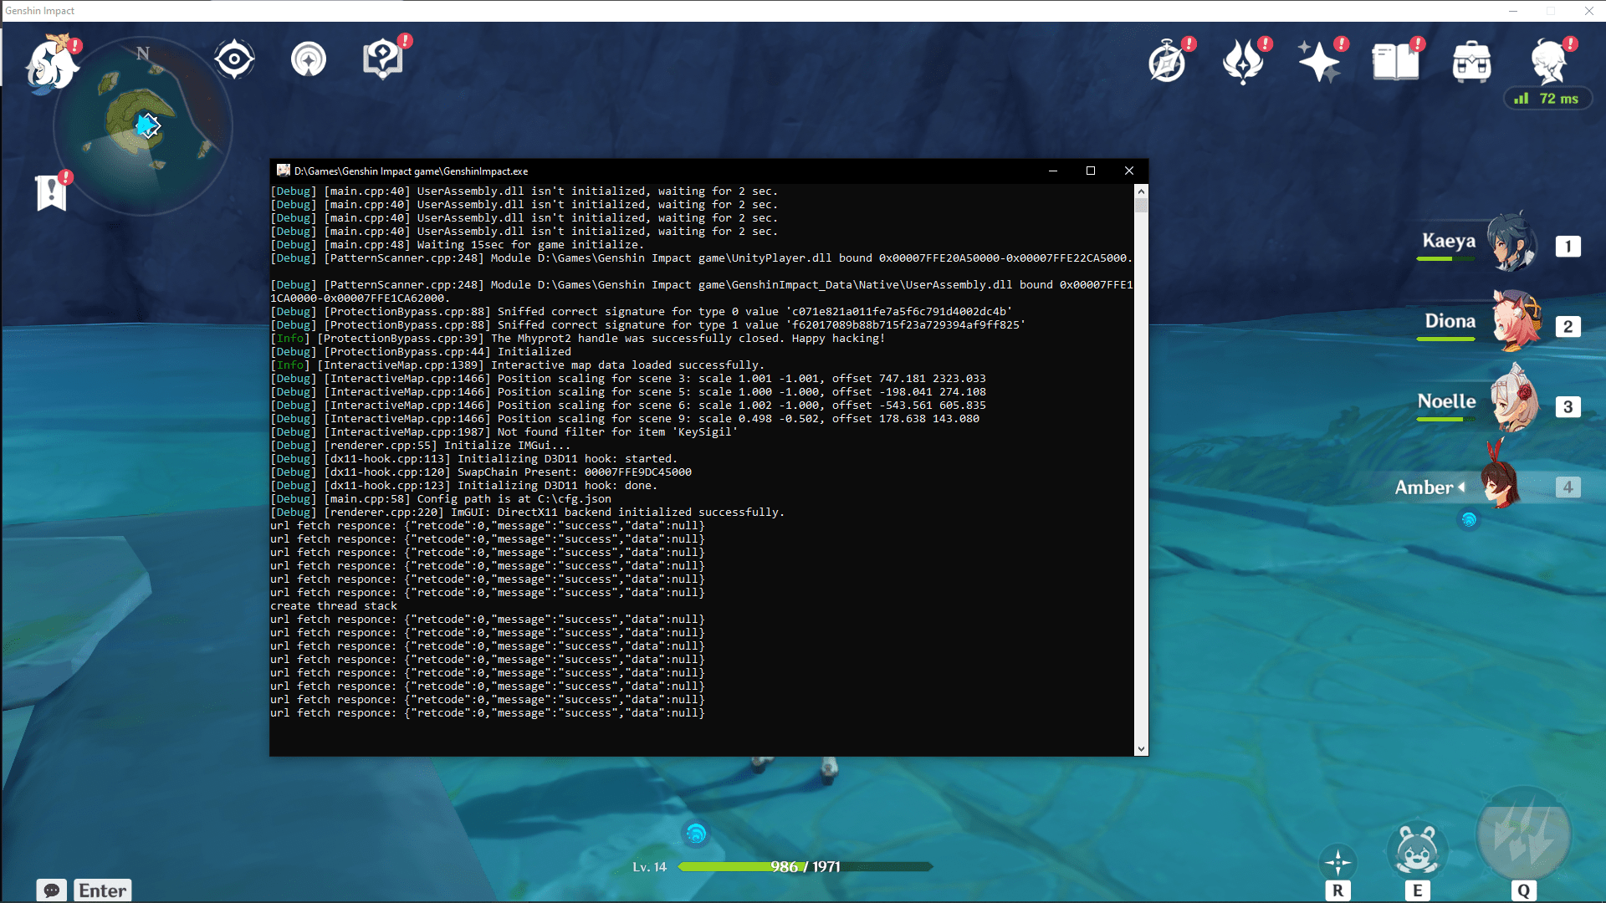Viewport: 1606px width, 903px height.
Task: Click the blue spiral icon below Amber's portrait
Action: click(1469, 520)
